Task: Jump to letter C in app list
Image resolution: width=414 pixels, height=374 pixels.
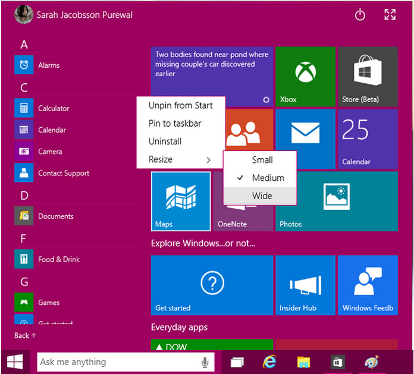Action: click(24, 87)
